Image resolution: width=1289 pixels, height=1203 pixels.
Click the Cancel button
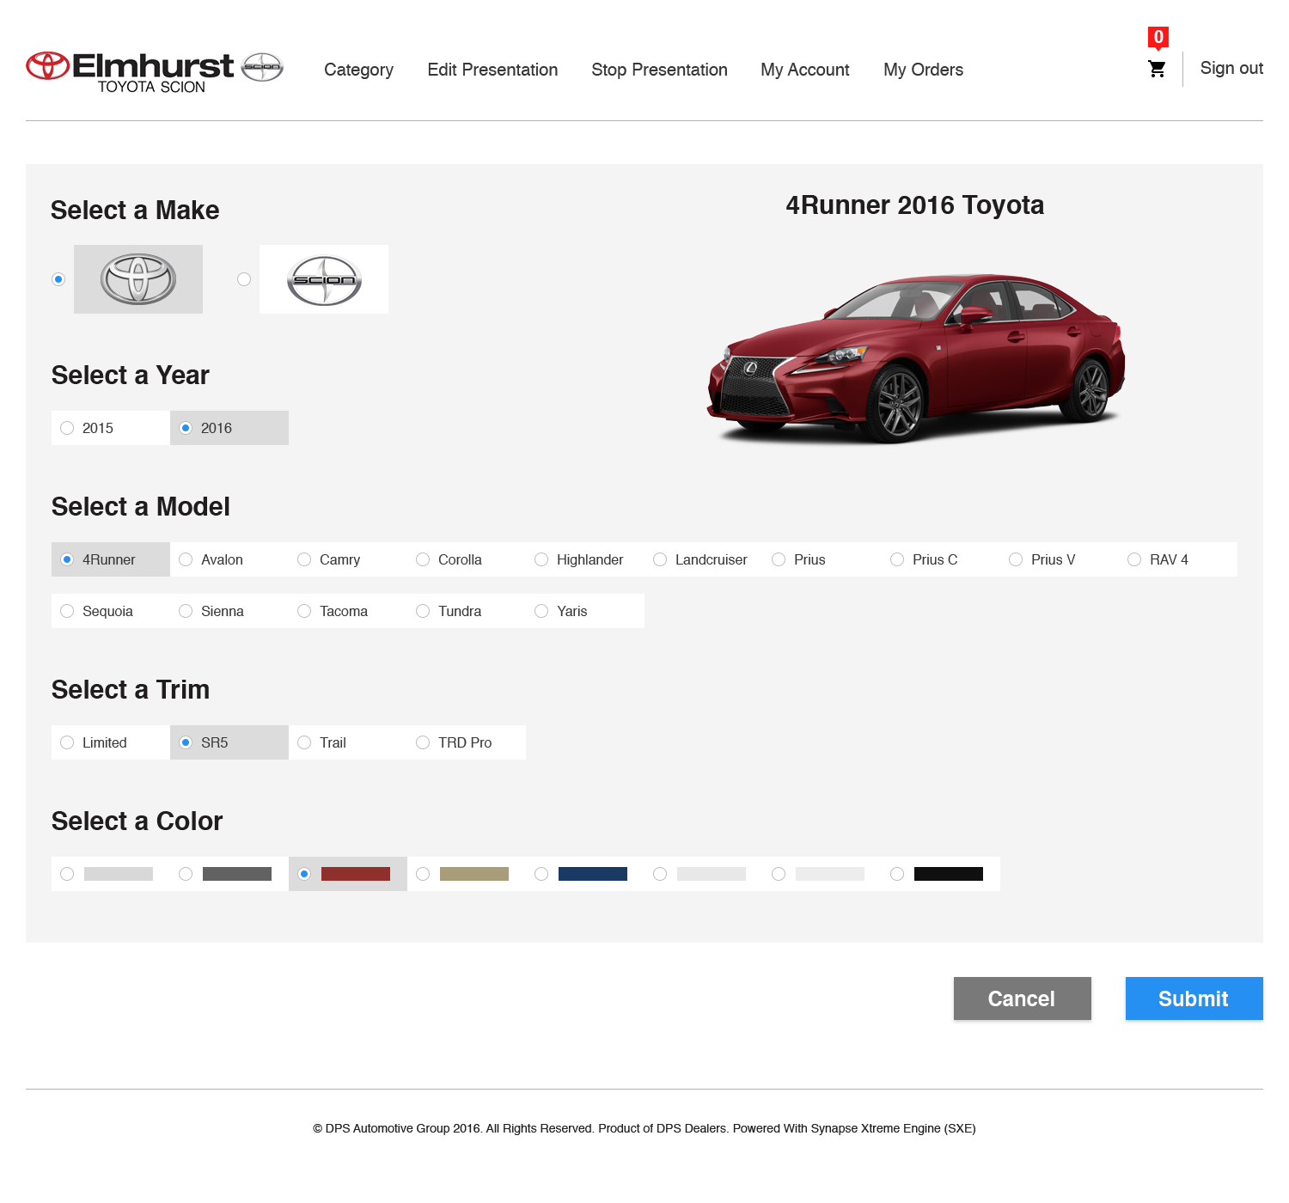click(x=1023, y=998)
